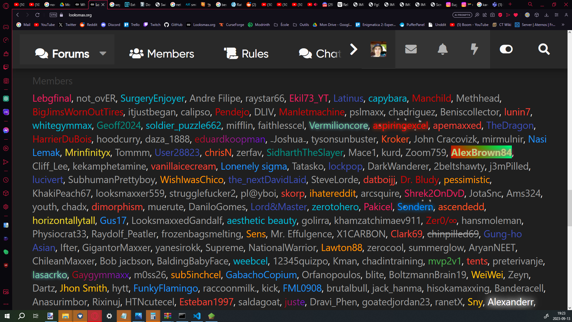Toggle the VPN badge in address bar
The height and width of the screenshot is (322, 572).
pyautogui.click(x=53, y=15)
